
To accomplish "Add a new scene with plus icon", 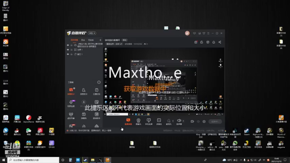I will [100, 40].
